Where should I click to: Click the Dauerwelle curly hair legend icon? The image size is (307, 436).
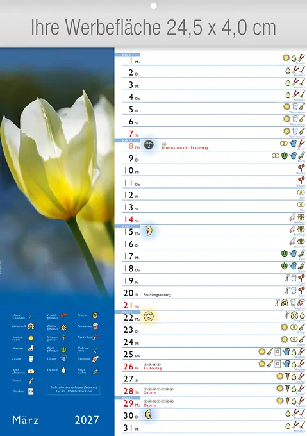click(x=31, y=326)
